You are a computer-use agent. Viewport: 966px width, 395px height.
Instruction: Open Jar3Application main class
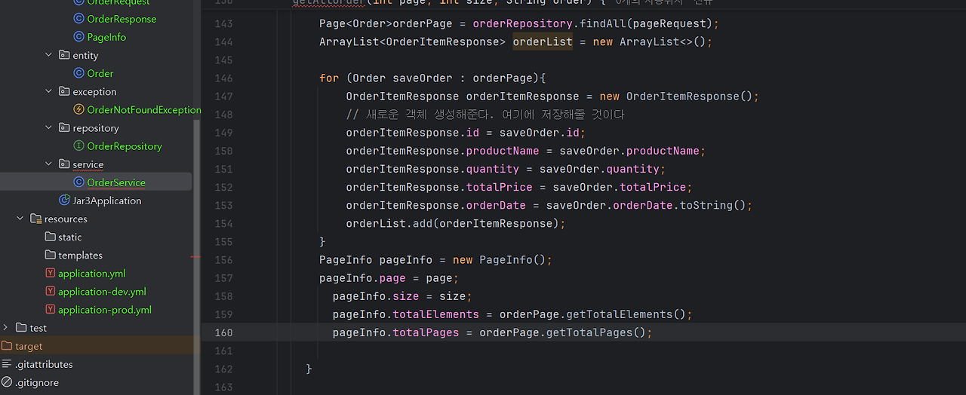pyautogui.click(x=107, y=201)
